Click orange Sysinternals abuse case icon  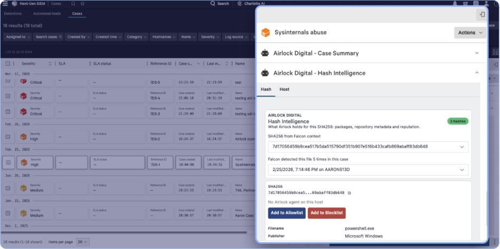[x=265, y=33]
